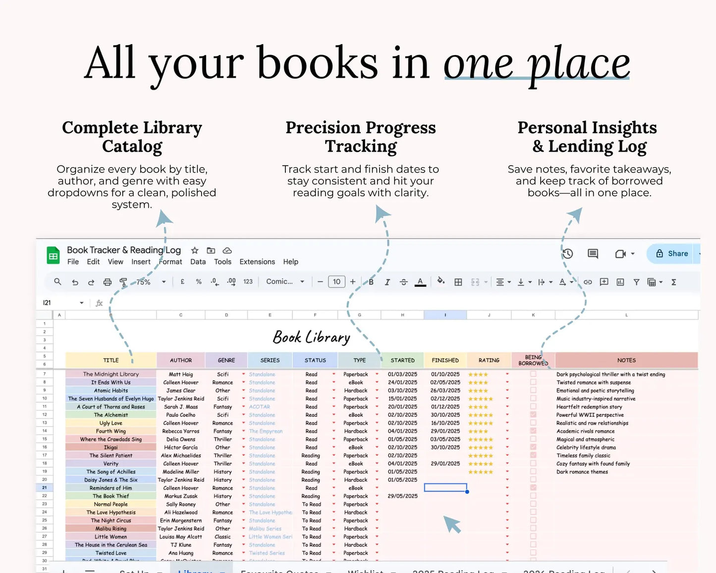Toggle italic formatting
716x573 pixels.
pyautogui.click(x=387, y=282)
